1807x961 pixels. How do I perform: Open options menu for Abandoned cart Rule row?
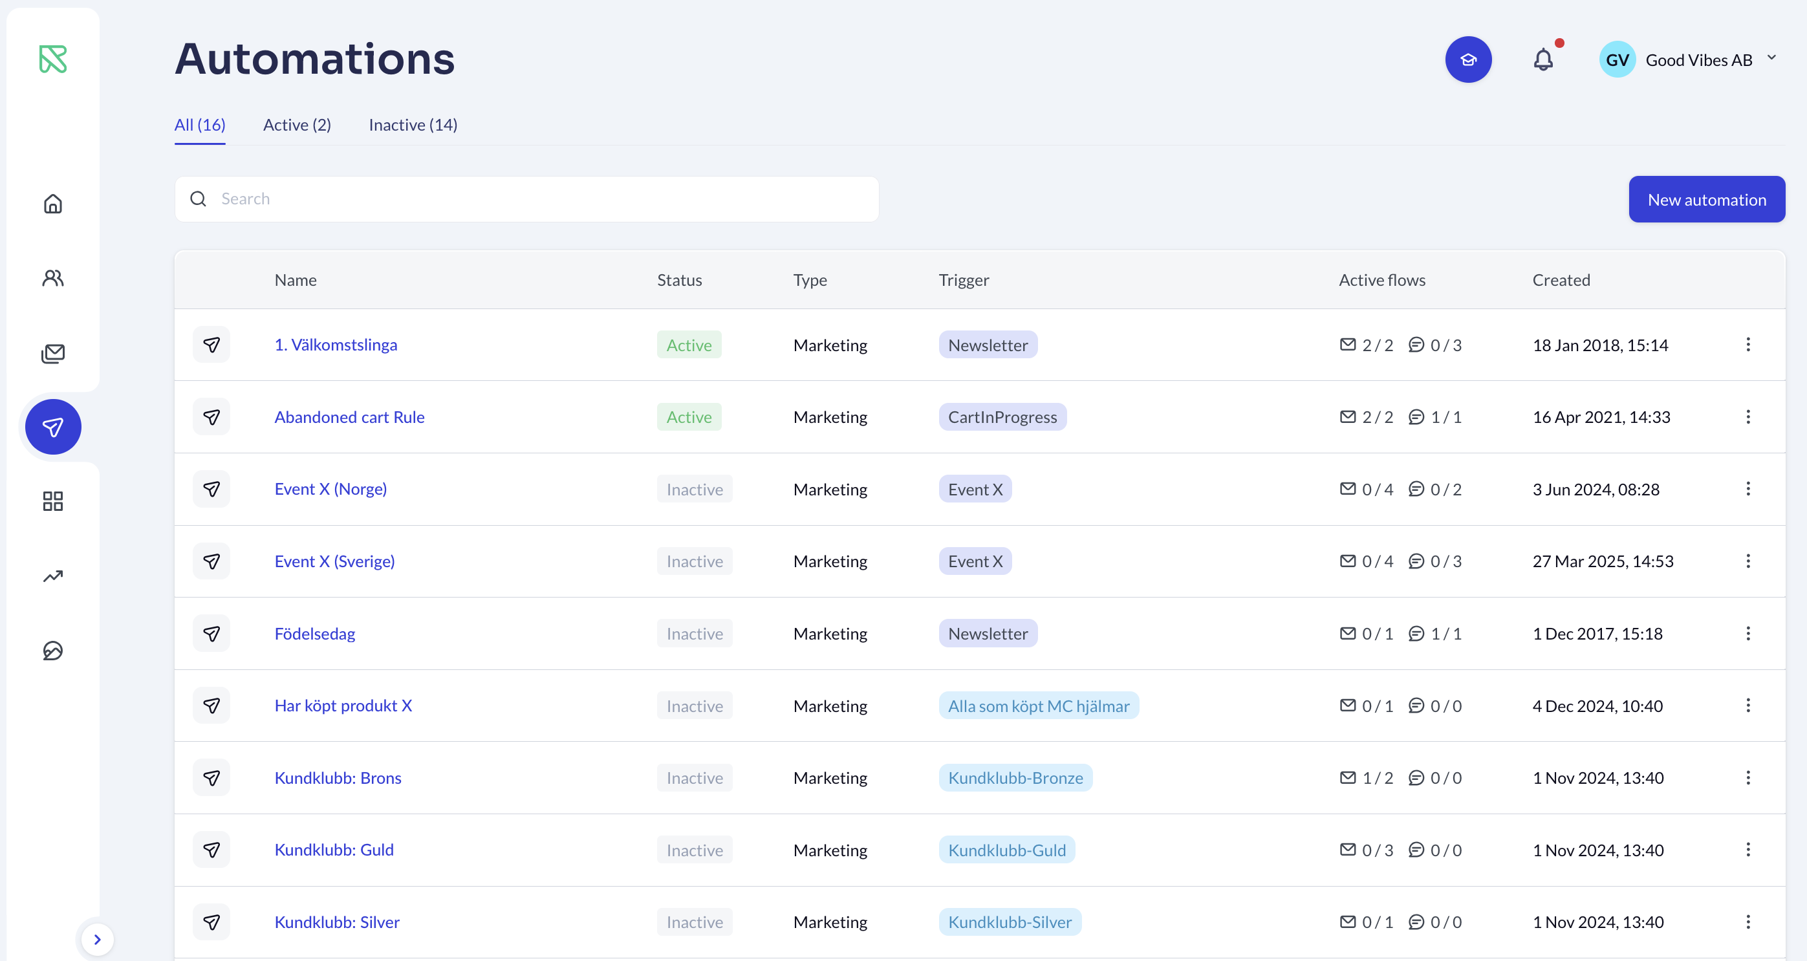coord(1747,416)
